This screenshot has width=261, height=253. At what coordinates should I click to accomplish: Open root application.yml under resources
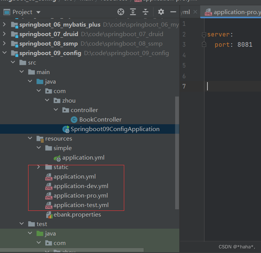pyautogui.click(x=74, y=176)
